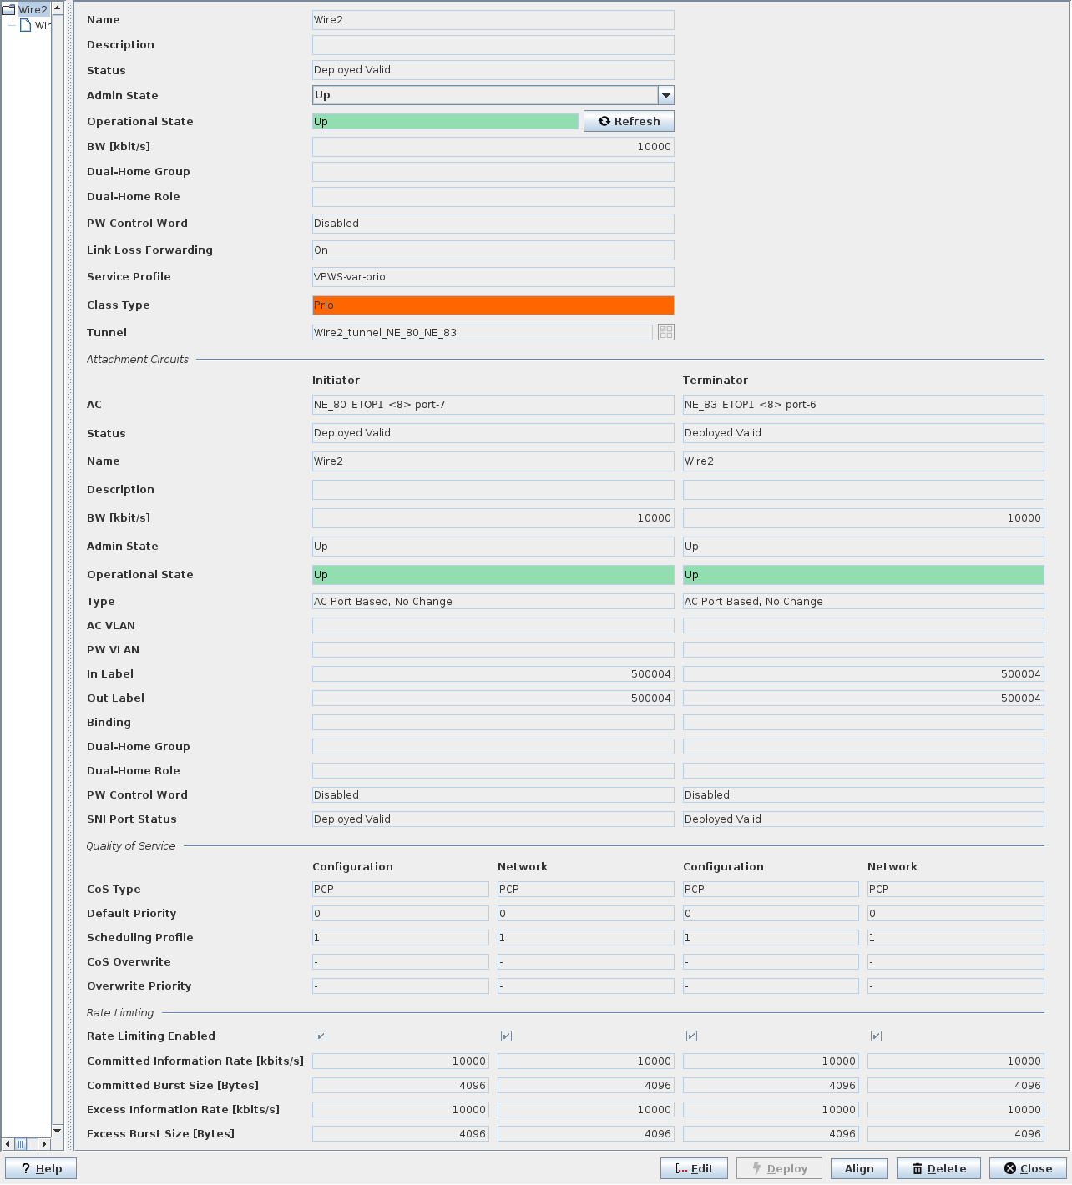Open the Admin State dropdown arrow
The width and height of the screenshot is (1072, 1185).
coord(665,95)
